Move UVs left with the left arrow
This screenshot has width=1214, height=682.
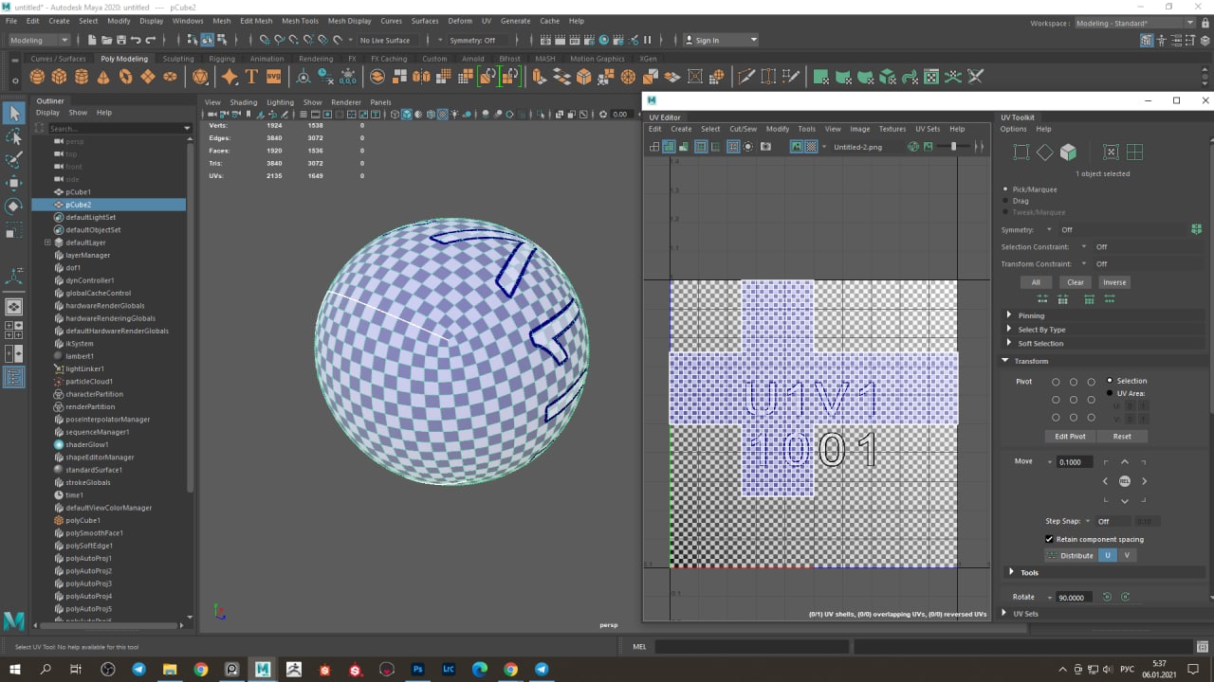coord(1105,481)
